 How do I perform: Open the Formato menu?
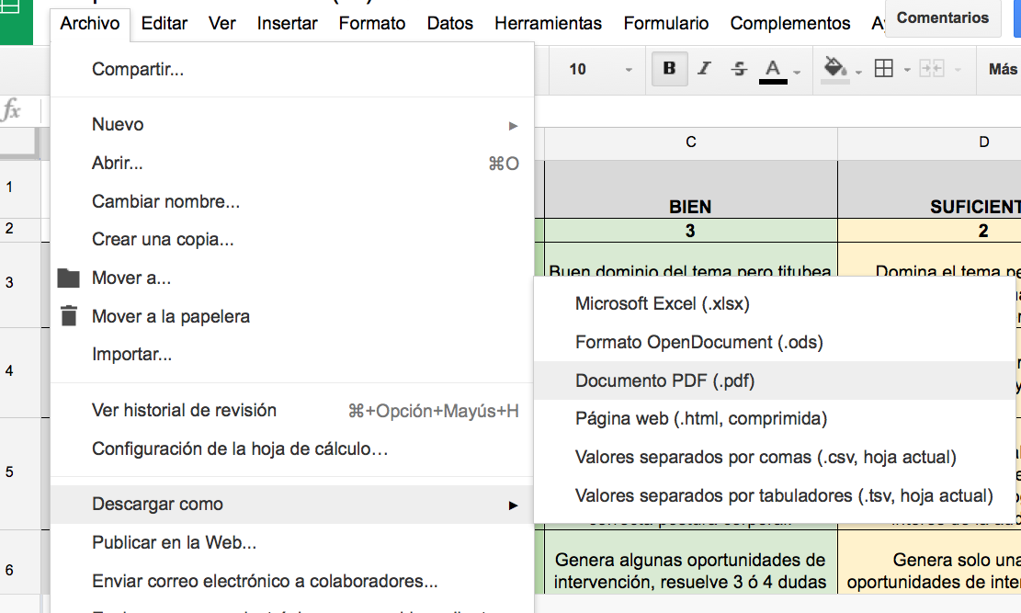coord(372,24)
